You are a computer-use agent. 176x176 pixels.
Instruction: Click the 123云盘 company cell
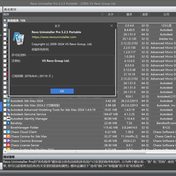(166, 25)
